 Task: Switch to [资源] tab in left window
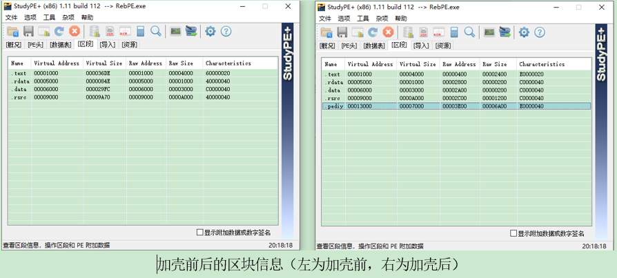[x=130, y=44]
